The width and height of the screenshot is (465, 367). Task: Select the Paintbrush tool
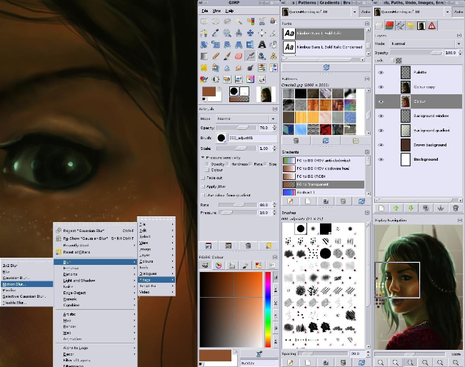[227, 56]
